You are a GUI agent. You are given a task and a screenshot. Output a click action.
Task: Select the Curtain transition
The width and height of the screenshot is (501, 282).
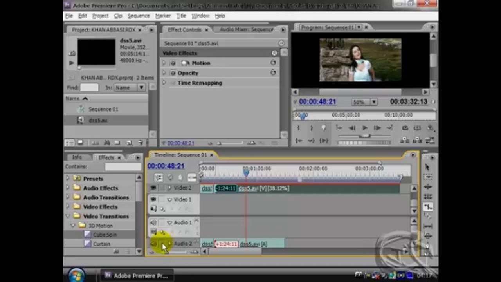(x=101, y=244)
